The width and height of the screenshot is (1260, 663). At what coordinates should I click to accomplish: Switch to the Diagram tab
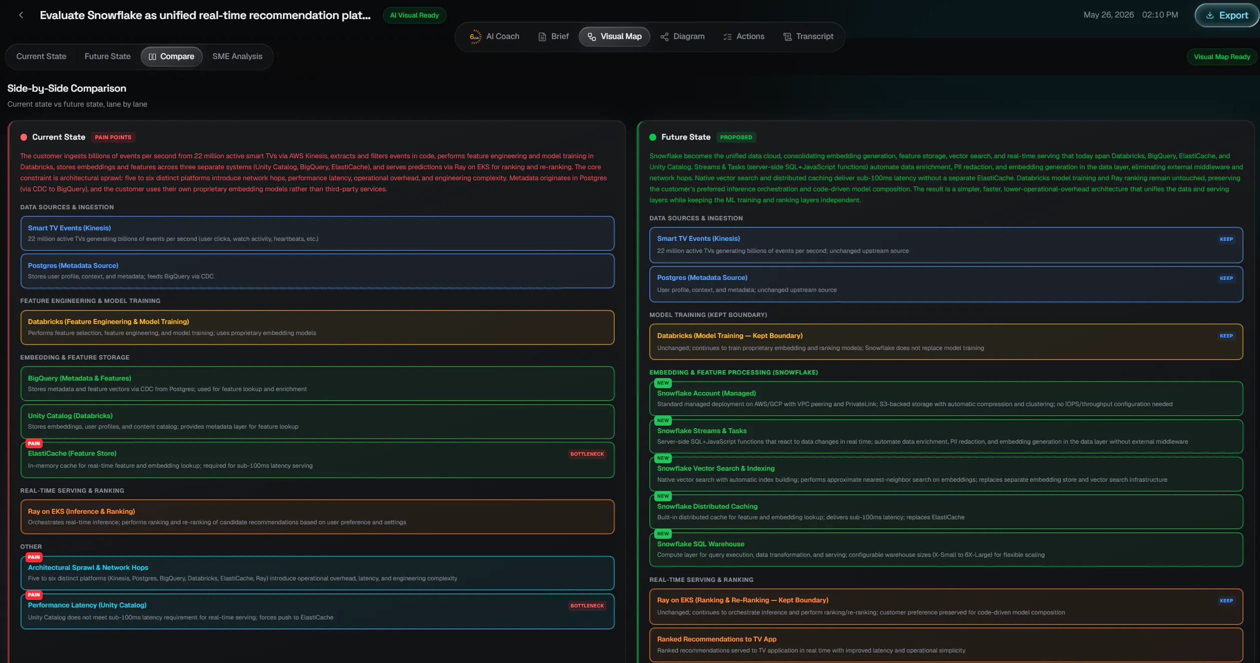682,37
